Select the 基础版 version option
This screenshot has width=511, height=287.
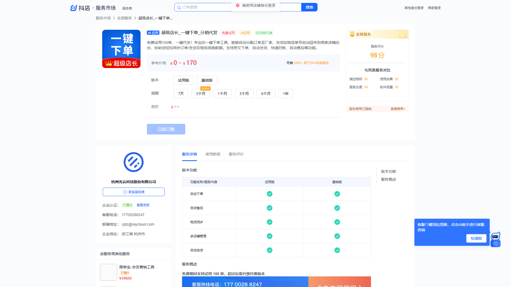tap(207, 80)
